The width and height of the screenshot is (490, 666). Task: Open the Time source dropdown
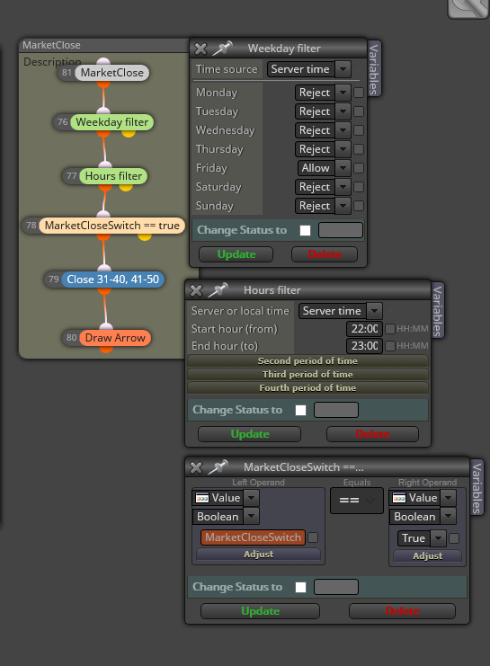(x=309, y=69)
